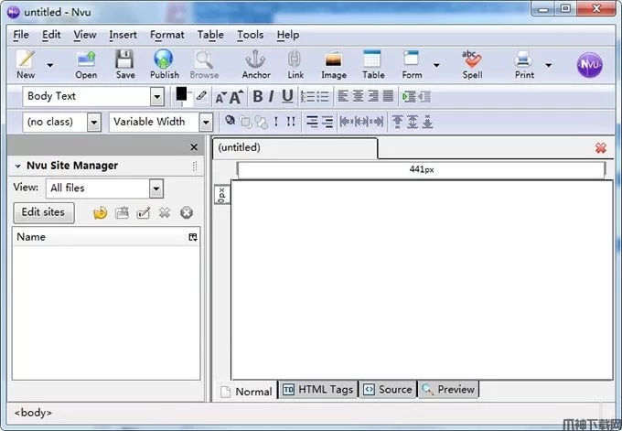Outdent the text
622x431 pixels.
(x=424, y=96)
